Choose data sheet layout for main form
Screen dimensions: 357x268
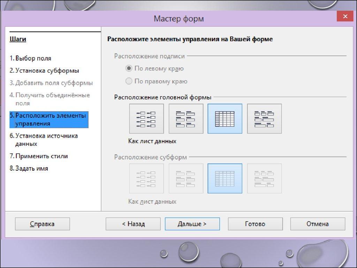(225, 119)
